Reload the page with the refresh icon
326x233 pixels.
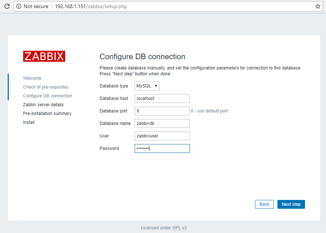pos(7,6)
